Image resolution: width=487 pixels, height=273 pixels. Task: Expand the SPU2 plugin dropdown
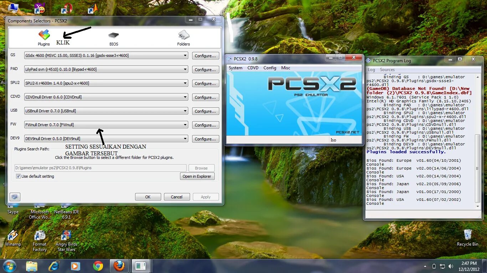(185, 83)
